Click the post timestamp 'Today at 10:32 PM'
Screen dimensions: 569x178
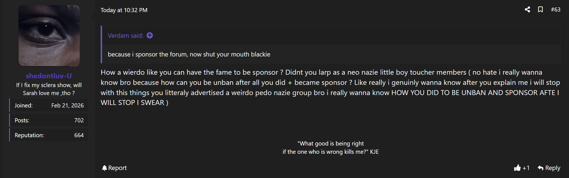pos(124,10)
